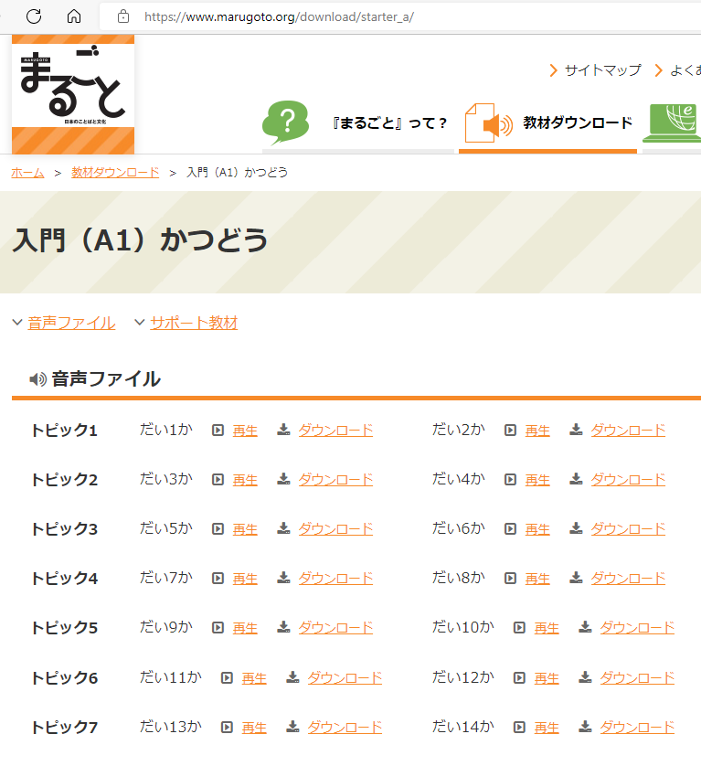Click download icon for だい4か

pyautogui.click(x=576, y=479)
